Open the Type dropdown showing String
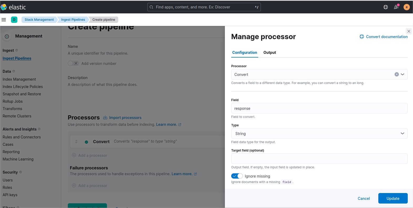Screen dimensions: 413x208 pos(319,133)
